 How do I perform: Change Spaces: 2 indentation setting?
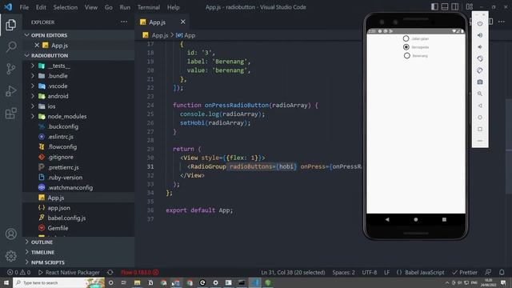click(343, 272)
